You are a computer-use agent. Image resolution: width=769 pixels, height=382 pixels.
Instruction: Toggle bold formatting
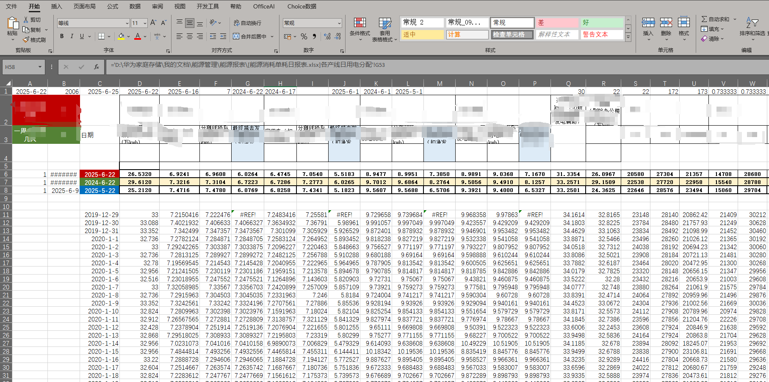62,36
